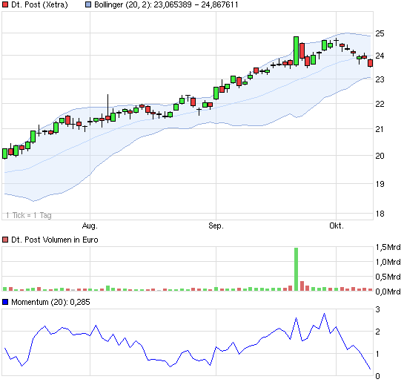404x382 pixels.
Task: Click the highest peak of the Momentum line
Action: [324, 314]
